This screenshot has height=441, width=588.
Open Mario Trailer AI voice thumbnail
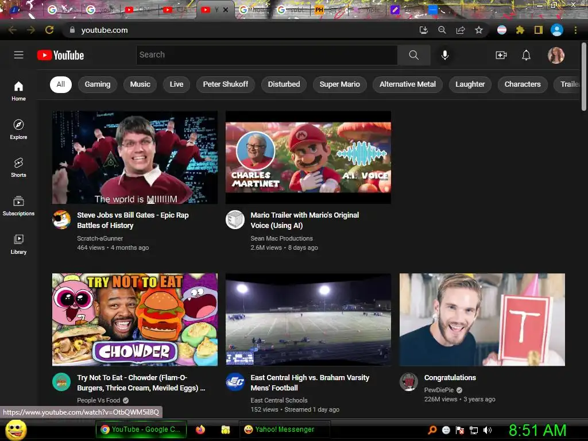point(308,157)
